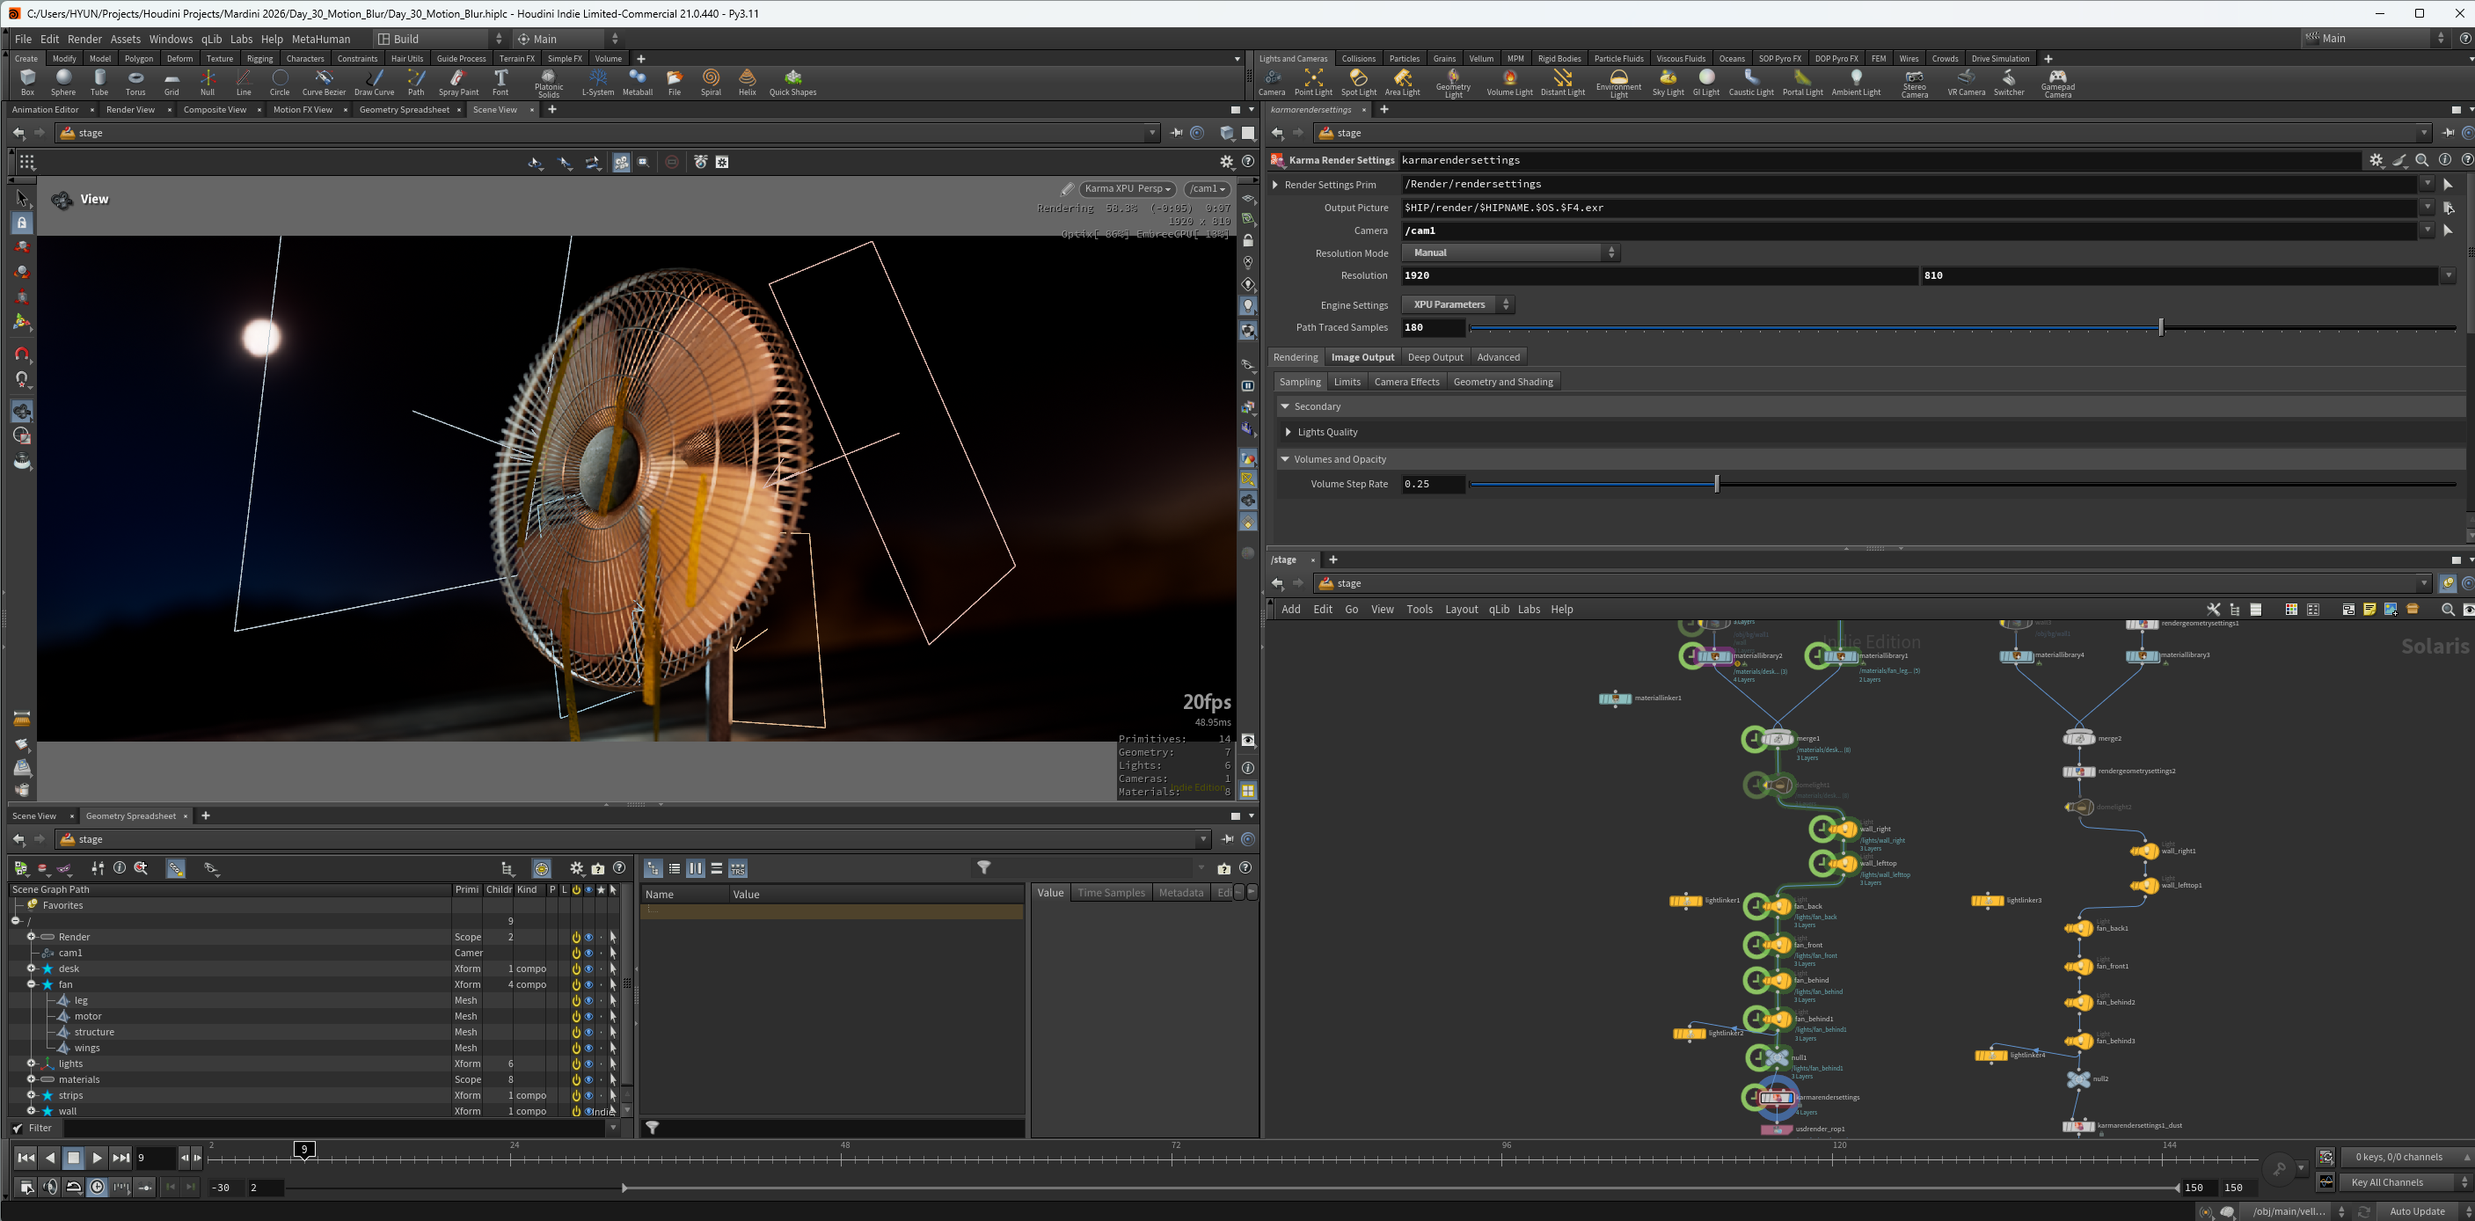
Task: Select the Box shelf tool
Action: coord(27,82)
